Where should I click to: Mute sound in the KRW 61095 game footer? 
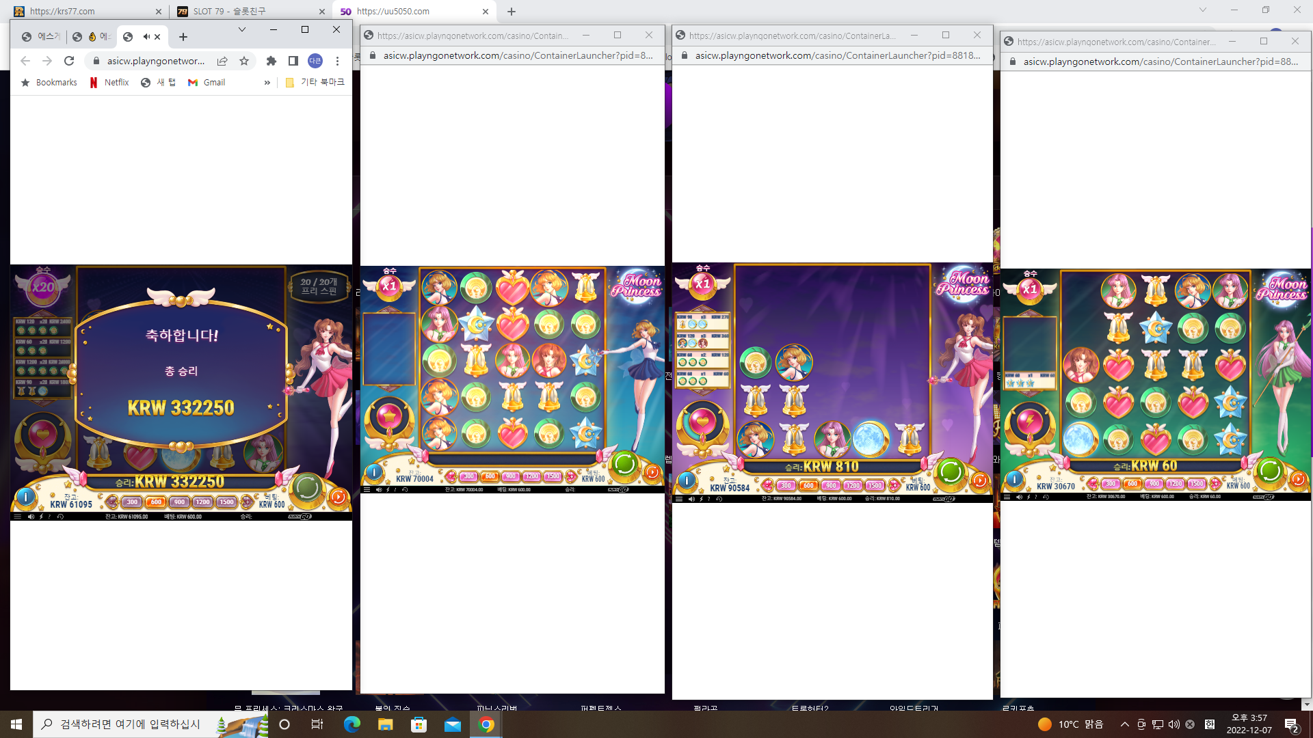[31, 517]
